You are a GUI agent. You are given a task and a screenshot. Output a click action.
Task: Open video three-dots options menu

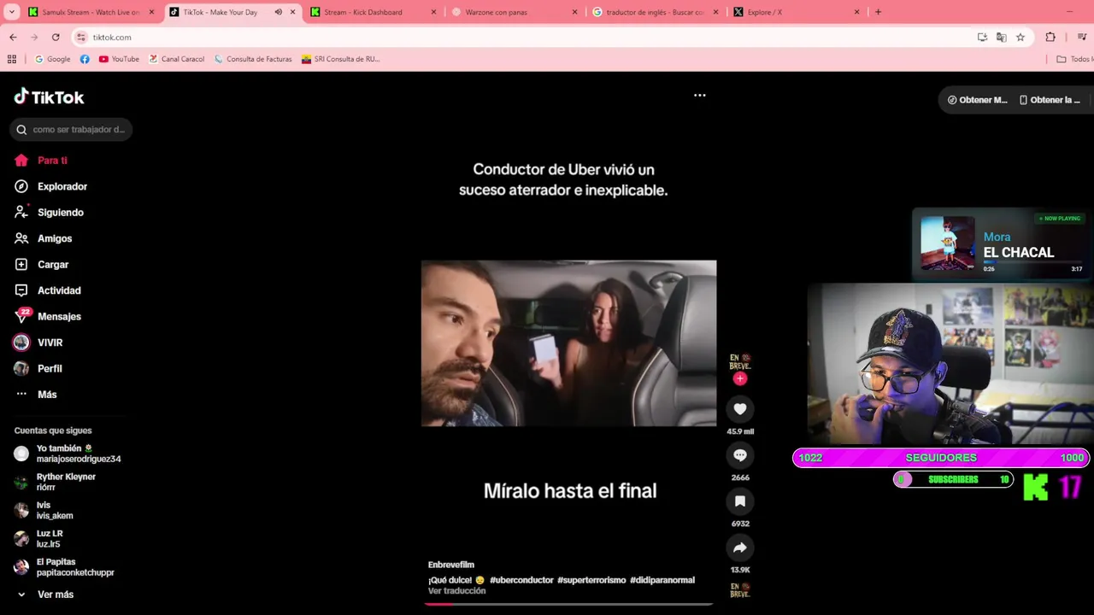click(700, 96)
